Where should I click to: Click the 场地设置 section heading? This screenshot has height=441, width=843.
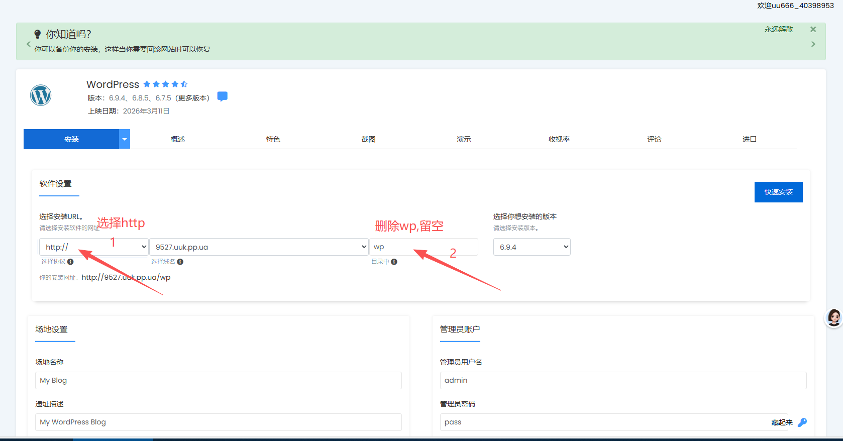tap(51, 329)
